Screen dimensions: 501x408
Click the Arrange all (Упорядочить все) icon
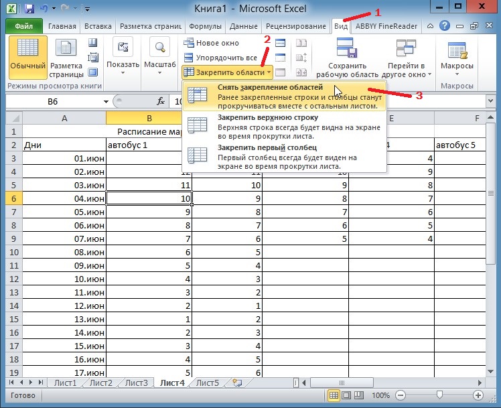(189, 58)
